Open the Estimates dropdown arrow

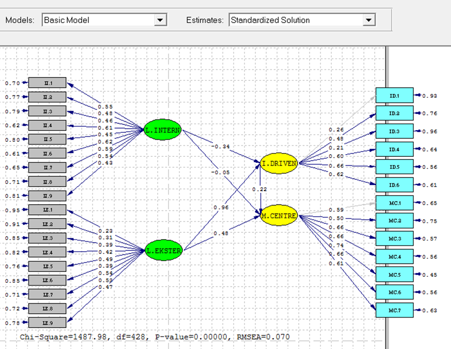369,20
